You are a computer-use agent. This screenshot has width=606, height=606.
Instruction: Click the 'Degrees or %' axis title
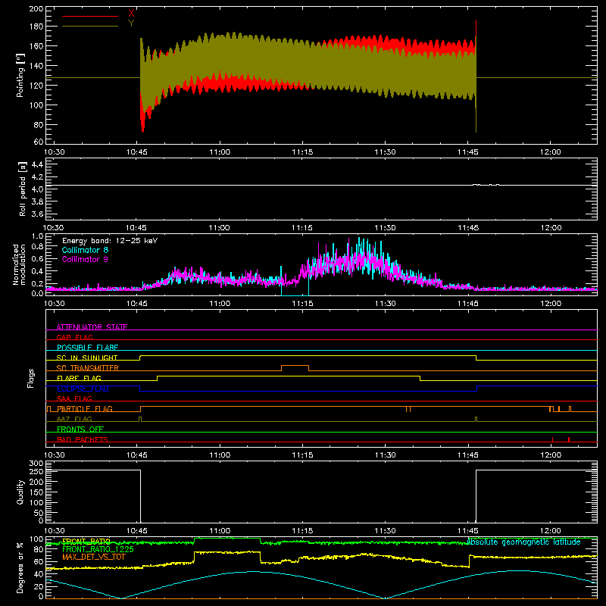(20, 567)
